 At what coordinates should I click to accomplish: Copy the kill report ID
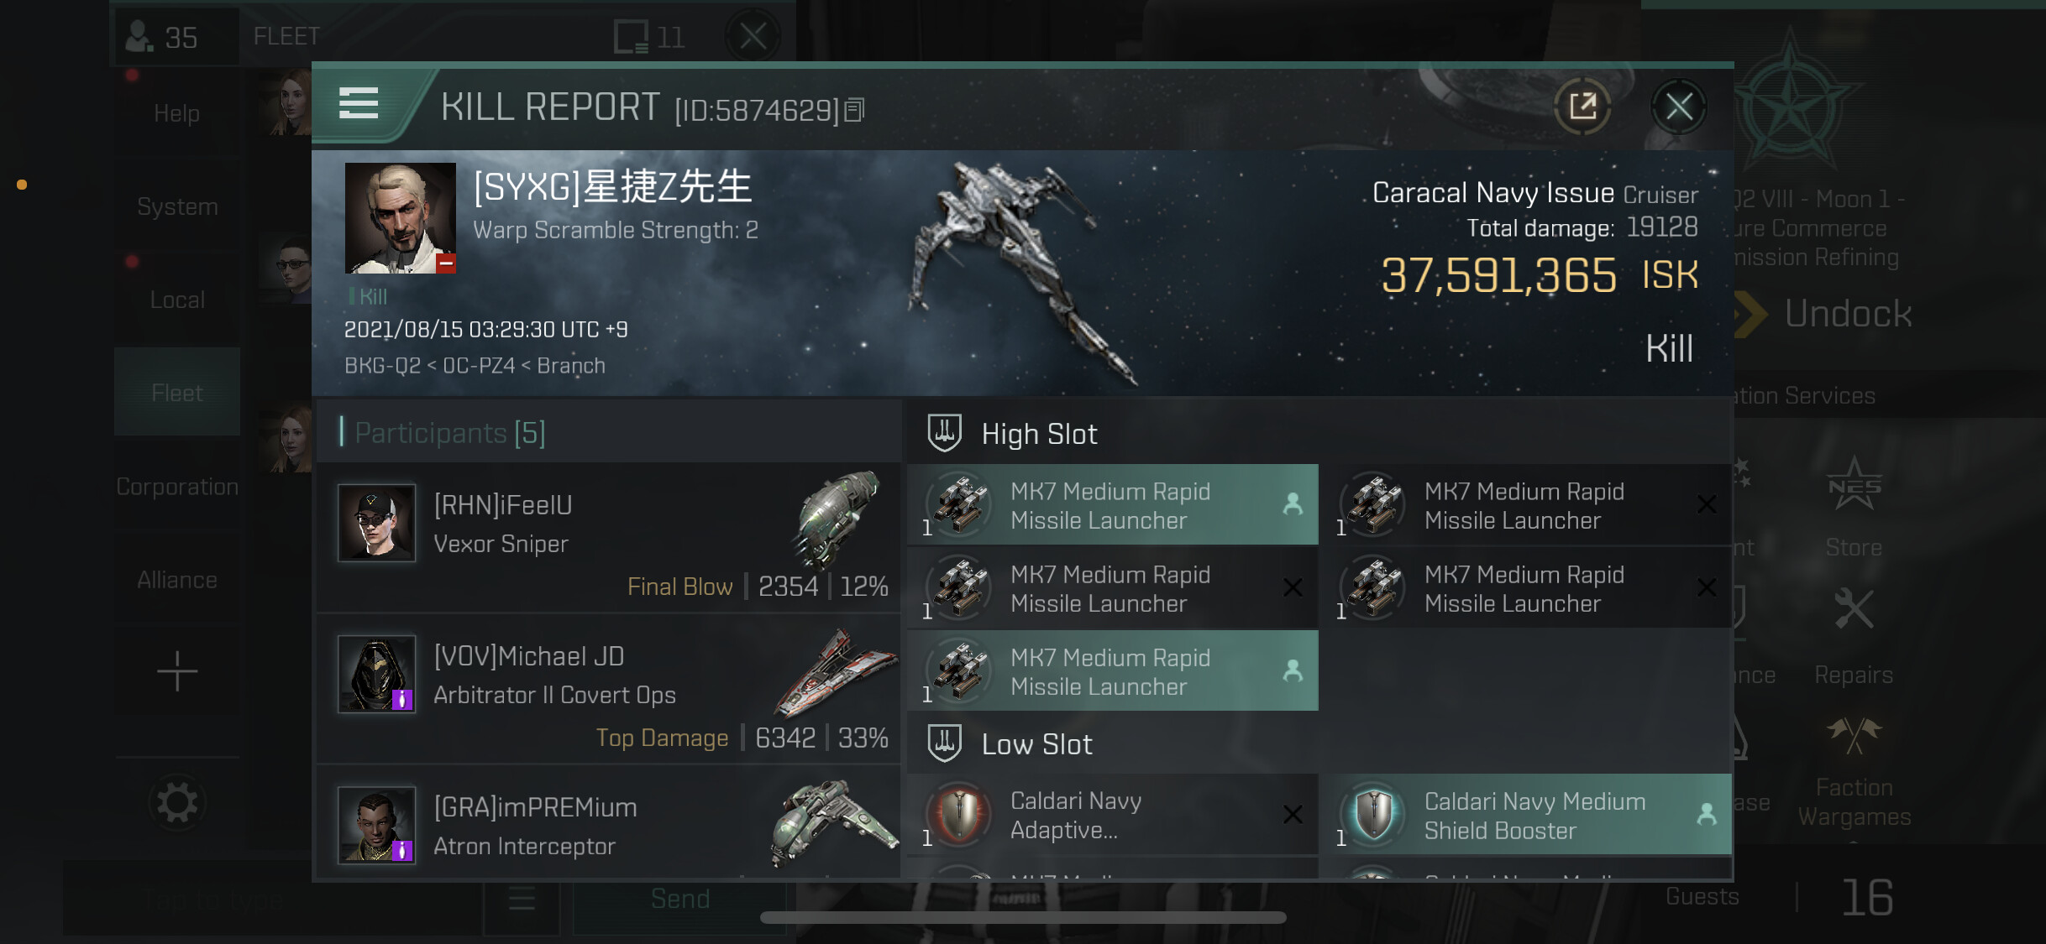(854, 110)
